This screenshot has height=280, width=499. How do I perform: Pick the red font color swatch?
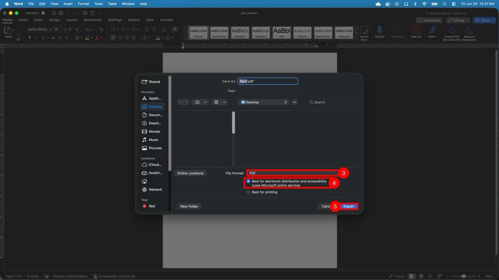coord(97,38)
